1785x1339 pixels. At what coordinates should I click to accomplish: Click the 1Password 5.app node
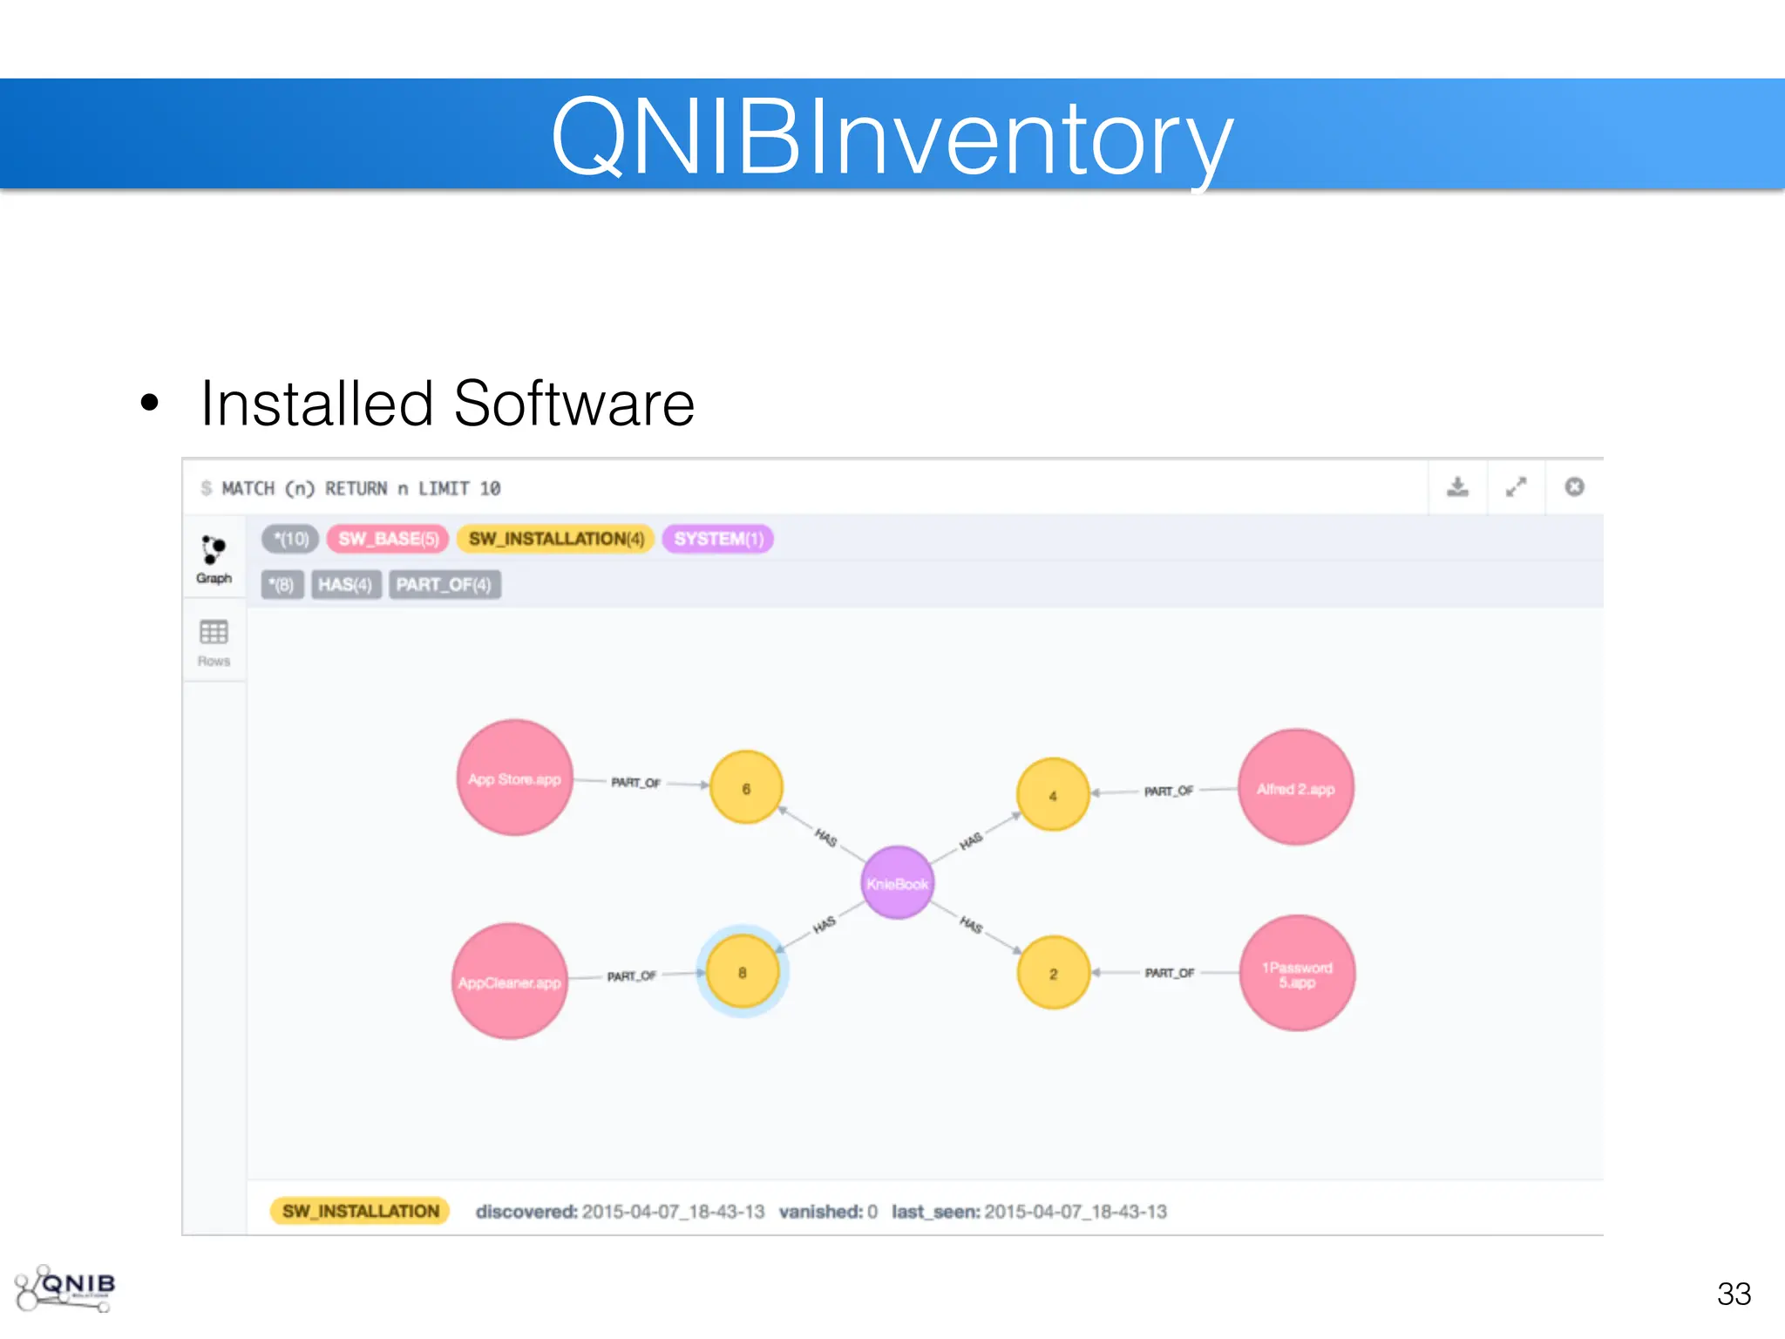pyautogui.click(x=1297, y=974)
